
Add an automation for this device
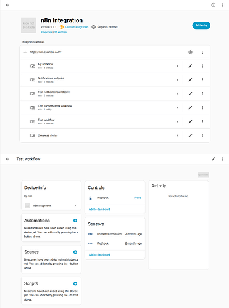pyautogui.click(x=75, y=221)
